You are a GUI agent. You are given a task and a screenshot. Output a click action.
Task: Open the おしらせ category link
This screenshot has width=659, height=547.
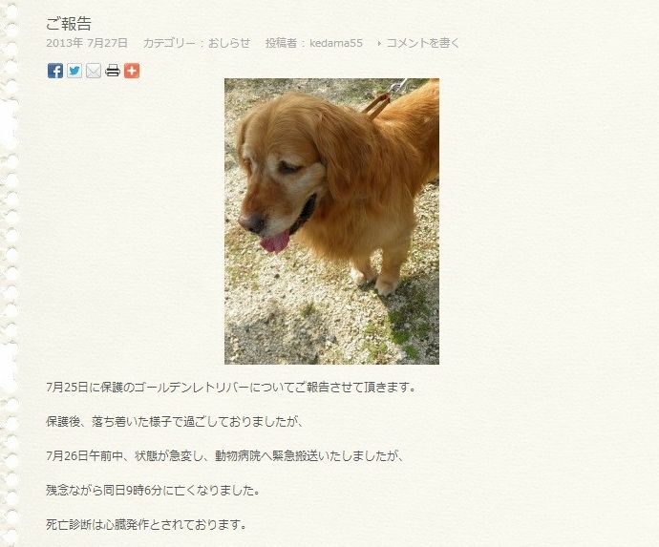coord(229,43)
